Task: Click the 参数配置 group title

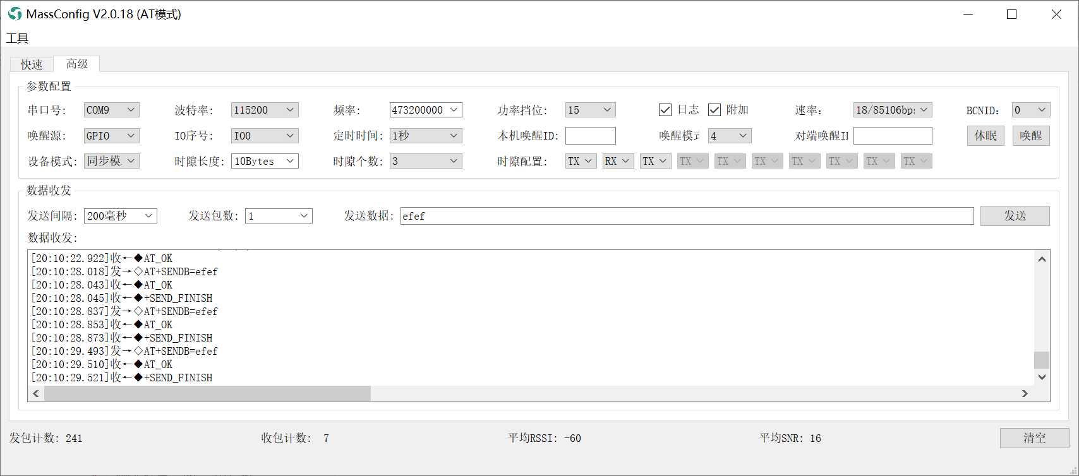Action: [x=49, y=86]
